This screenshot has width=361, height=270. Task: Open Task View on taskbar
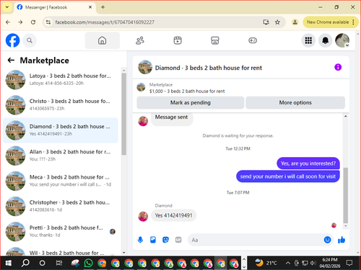(59, 263)
